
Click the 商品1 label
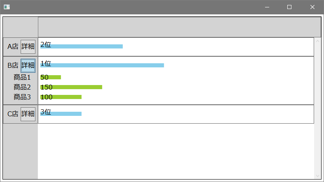coord(22,77)
